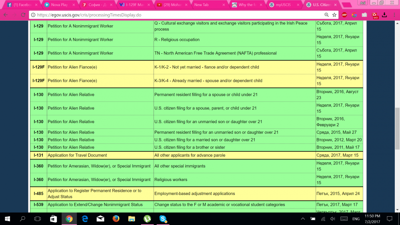Screen dimensions: 400x225
Task: Select date 'Сряда, 2017, Март 15'
Action: point(339,155)
